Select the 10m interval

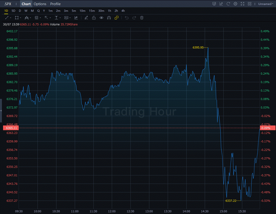[82, 11]
